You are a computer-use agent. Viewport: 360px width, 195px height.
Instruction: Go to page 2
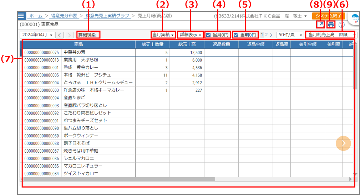266,35
